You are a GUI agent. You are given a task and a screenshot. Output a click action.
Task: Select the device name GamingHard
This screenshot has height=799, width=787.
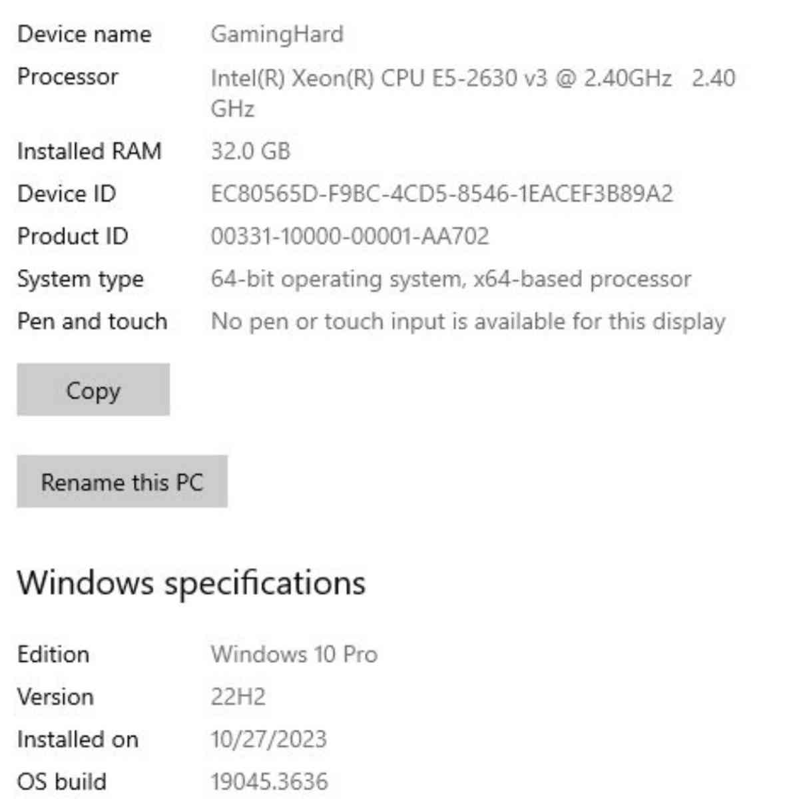277,34
